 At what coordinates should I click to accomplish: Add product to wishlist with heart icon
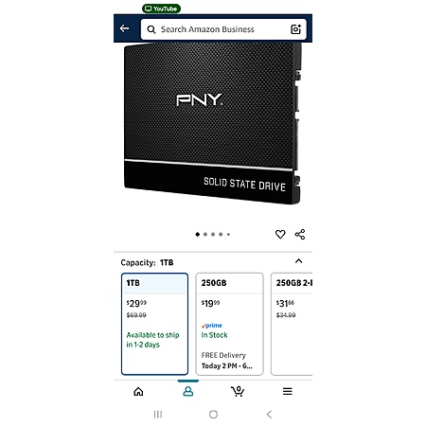280,234
